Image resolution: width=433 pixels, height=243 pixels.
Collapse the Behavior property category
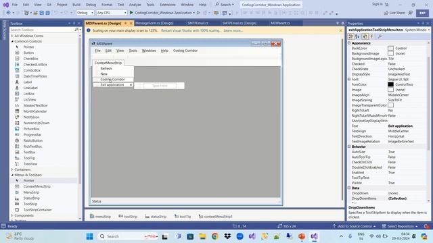[349, 146]
